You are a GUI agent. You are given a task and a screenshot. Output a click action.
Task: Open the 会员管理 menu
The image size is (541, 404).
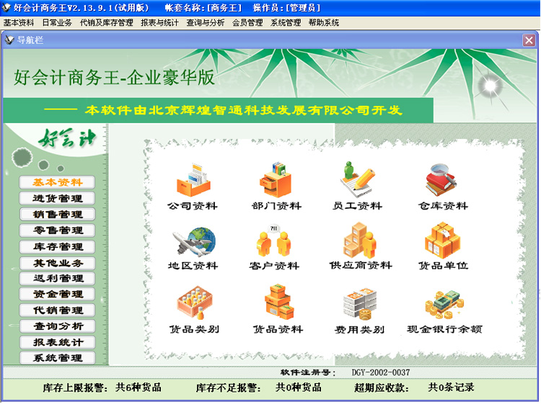tap(247, 23)
